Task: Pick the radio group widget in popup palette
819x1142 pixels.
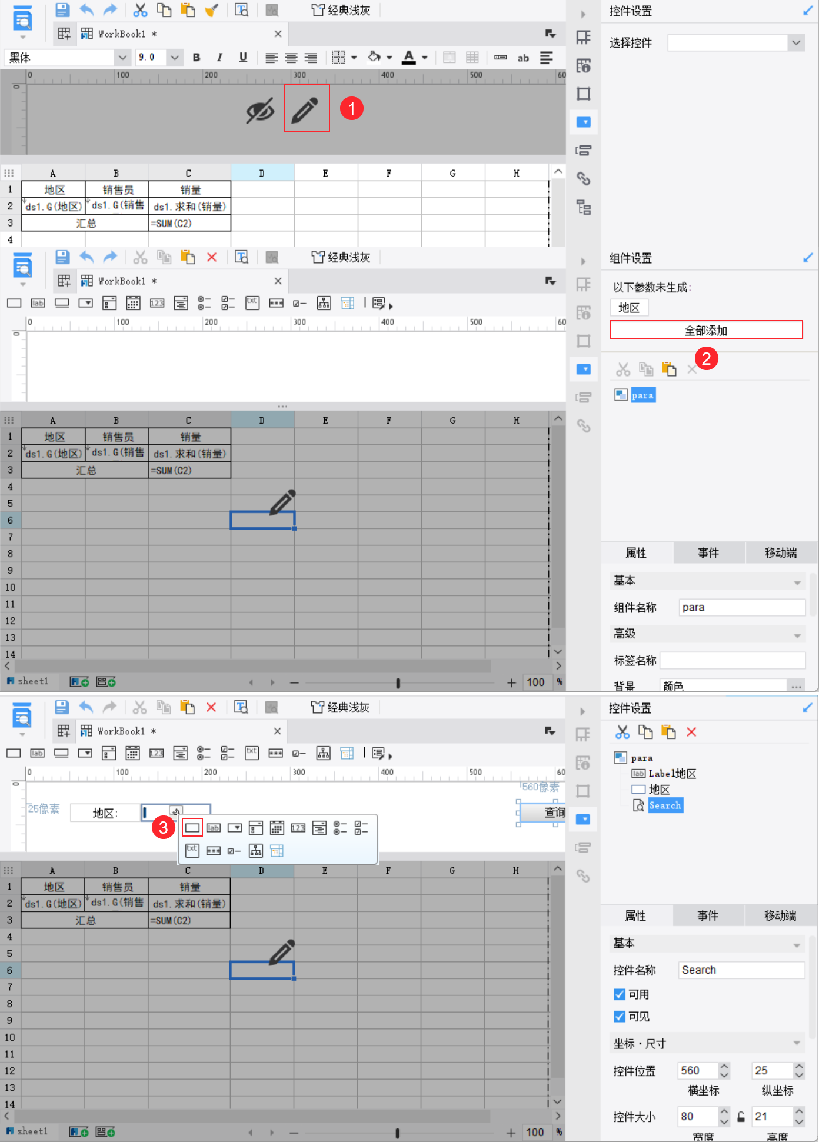Action: click(x=340, y=828)
